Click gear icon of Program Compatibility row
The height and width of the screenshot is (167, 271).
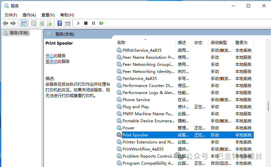[119, 163]
